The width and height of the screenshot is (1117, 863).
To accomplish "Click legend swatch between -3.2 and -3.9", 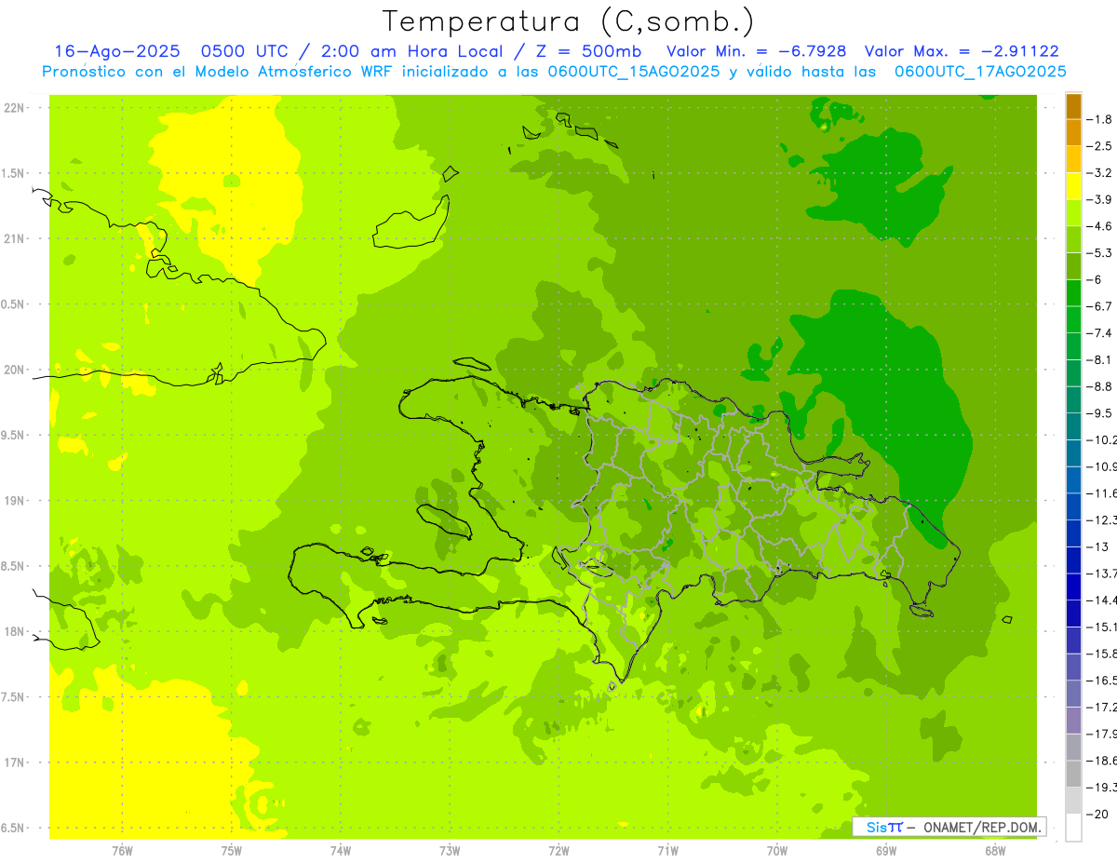I will pyautogui.click(x=1073, y=186).
